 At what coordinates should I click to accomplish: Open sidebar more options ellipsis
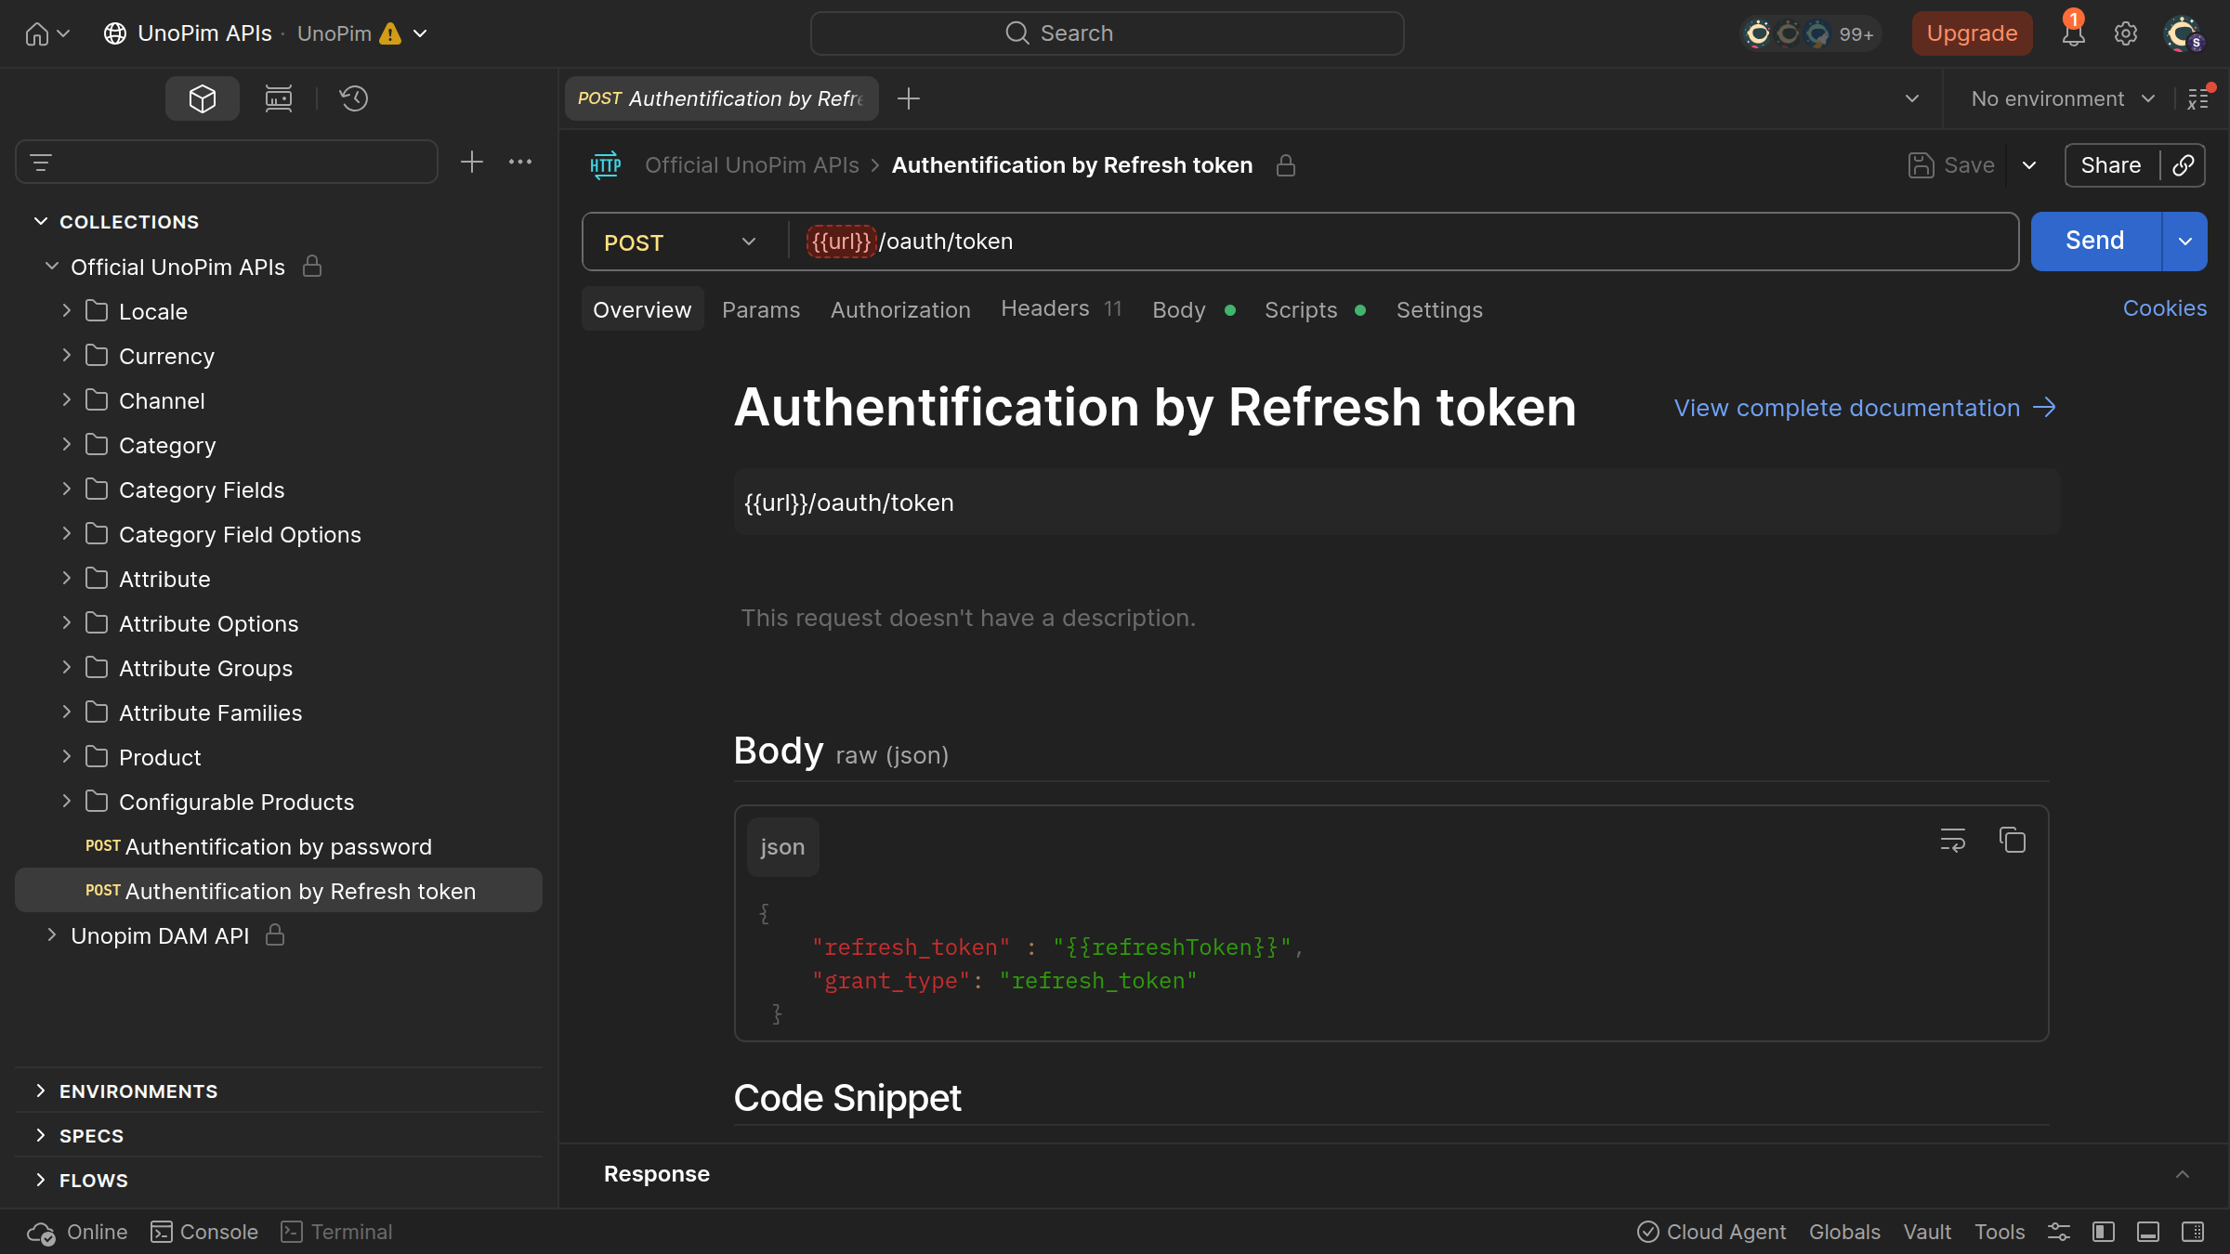(x=520, y=163)
